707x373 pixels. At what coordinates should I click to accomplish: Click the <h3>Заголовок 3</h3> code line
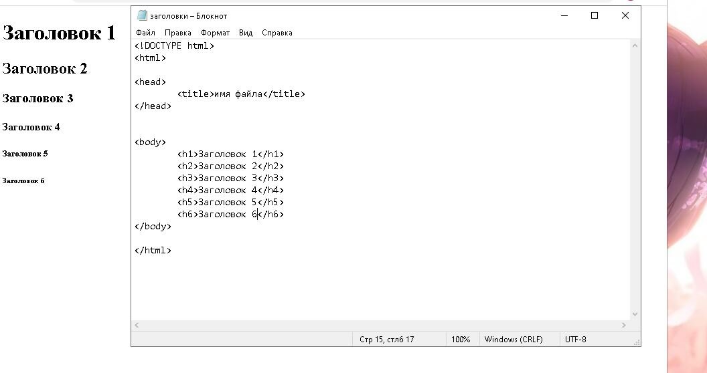pyautogui.click(x=230, y=178)
